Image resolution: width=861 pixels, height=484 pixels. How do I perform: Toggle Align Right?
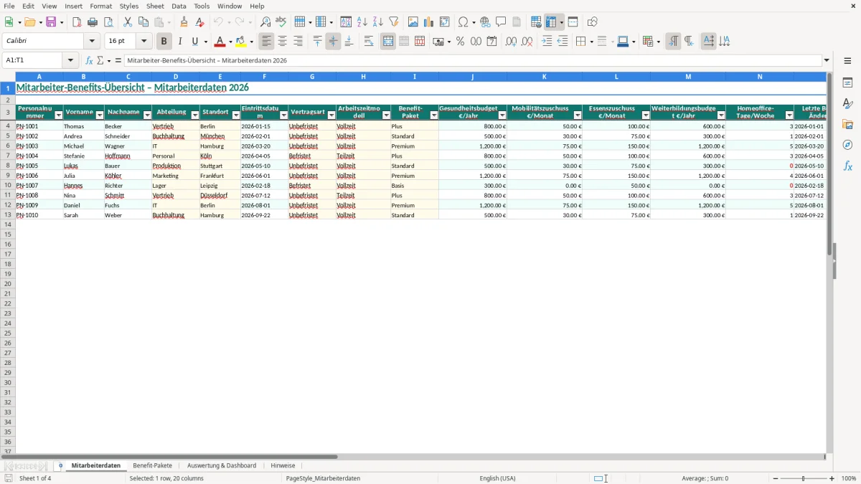point(298,42)
